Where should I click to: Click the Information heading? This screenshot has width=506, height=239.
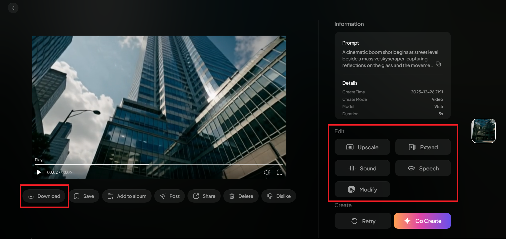pyautogui.click(x=349, y=24)
